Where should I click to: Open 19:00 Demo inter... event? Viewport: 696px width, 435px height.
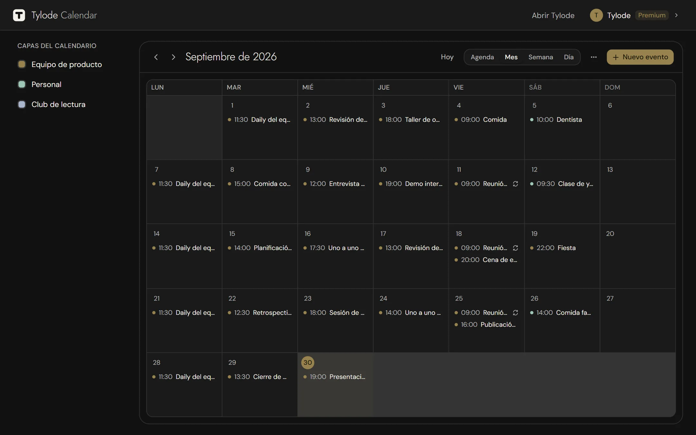point(411,184)
